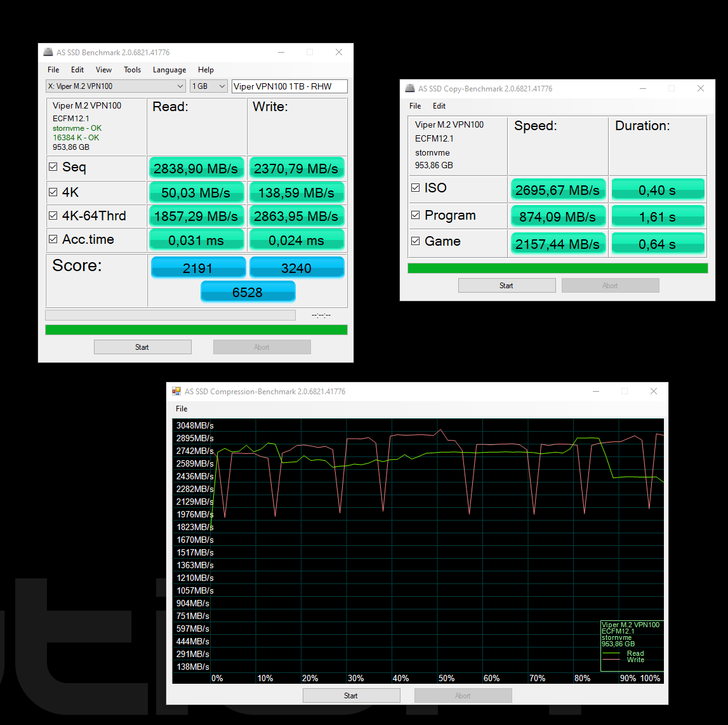Image resolution: width=728 pixels, height=725 pixels.
Task: Uncheck the Seq test checkbox
Action: tap(53, 167)
